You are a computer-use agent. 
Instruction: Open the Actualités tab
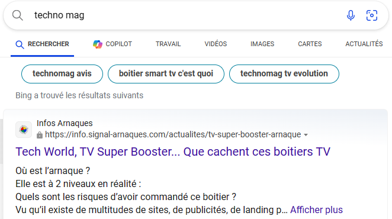[x=364, y=44]
